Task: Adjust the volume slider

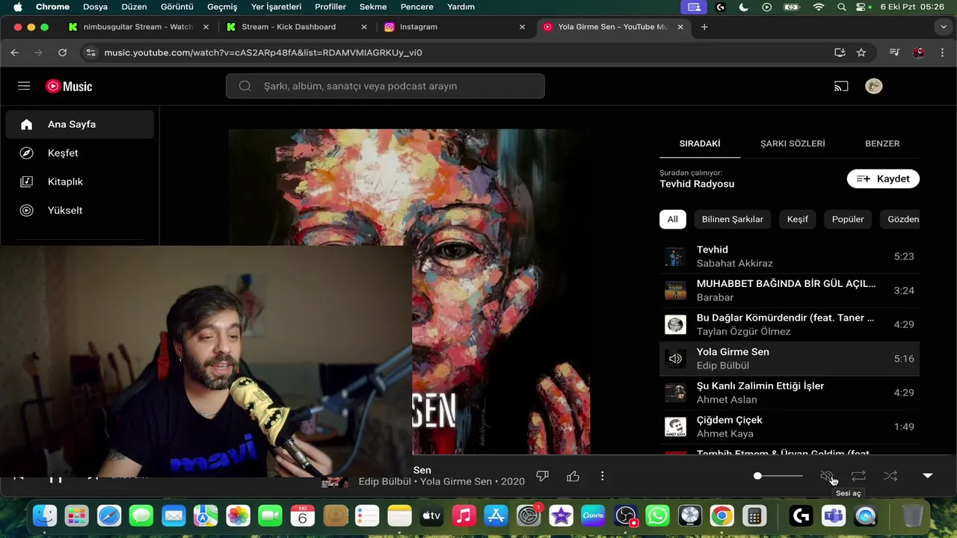Action: pyautogui.click(x=778, y=476)
